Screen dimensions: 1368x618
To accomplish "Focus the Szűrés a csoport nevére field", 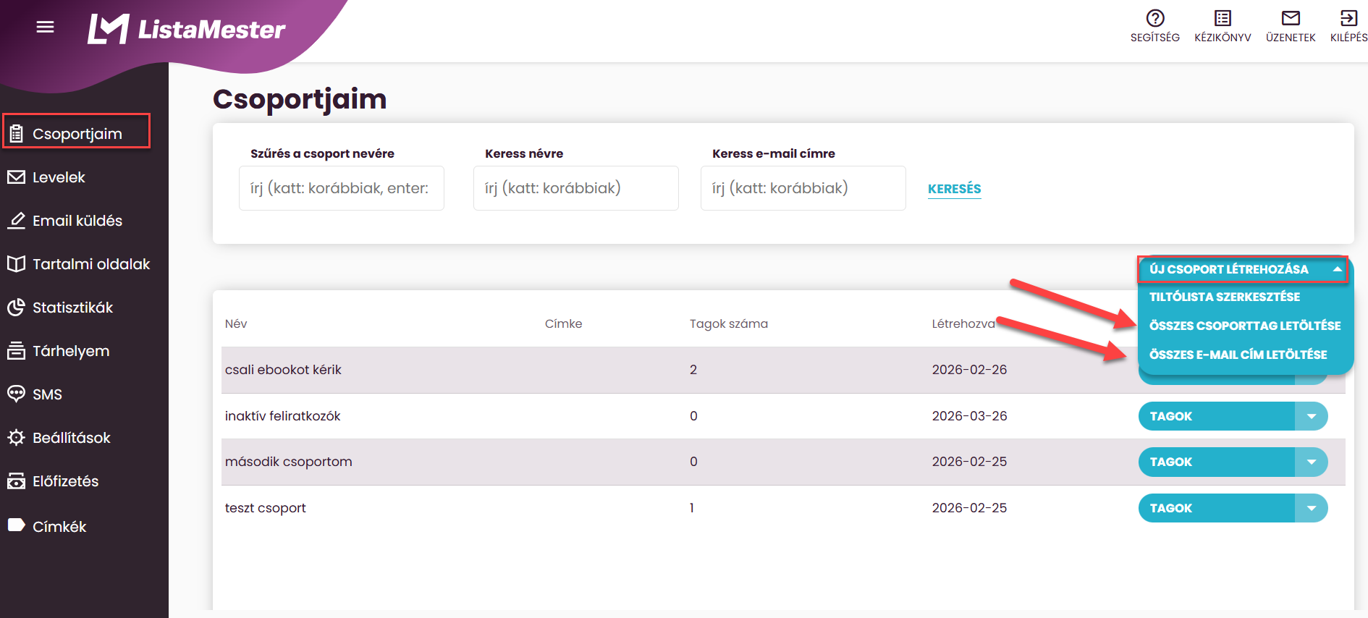I will (x=342, y=188).
